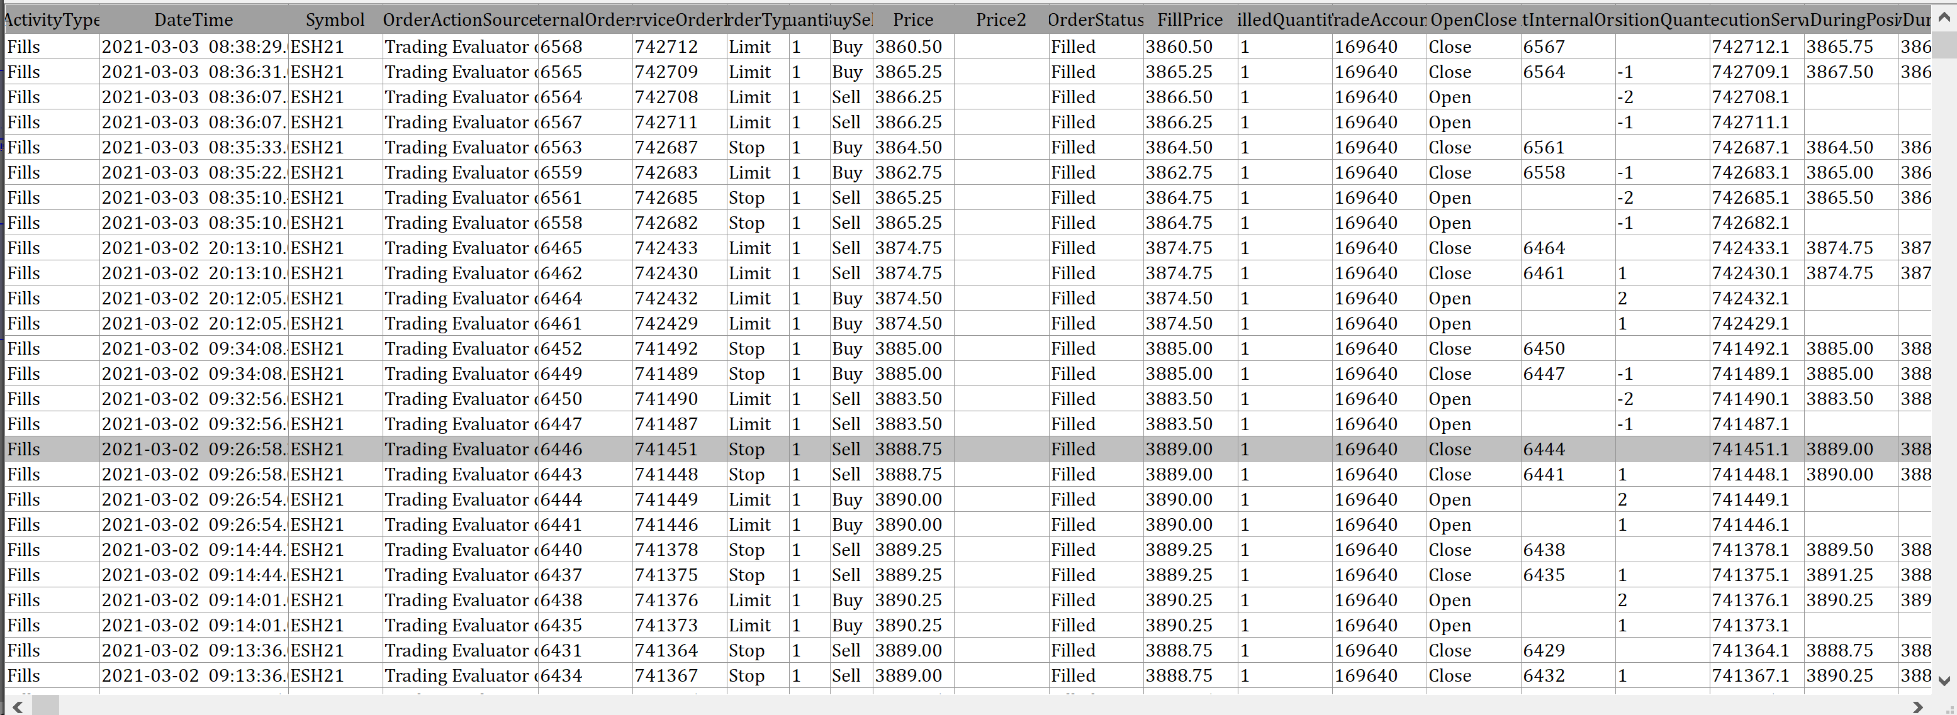Click the horizontal scrollbar right arrow

tap(1917, 707)
